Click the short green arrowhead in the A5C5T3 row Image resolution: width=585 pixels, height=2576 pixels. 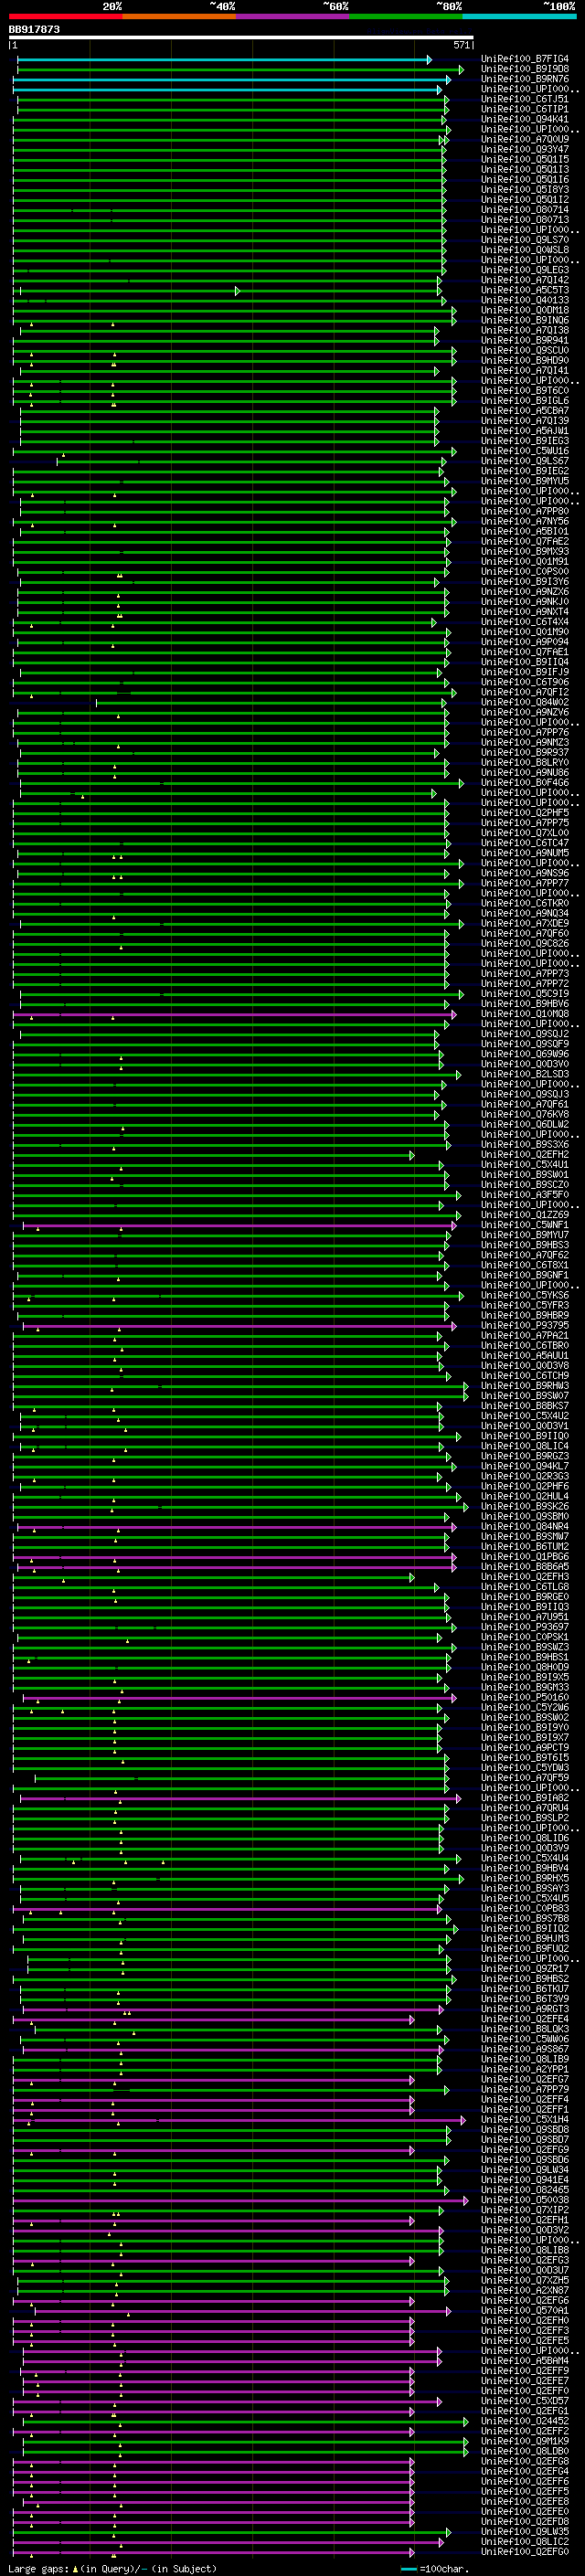click(x=237, y=291)
